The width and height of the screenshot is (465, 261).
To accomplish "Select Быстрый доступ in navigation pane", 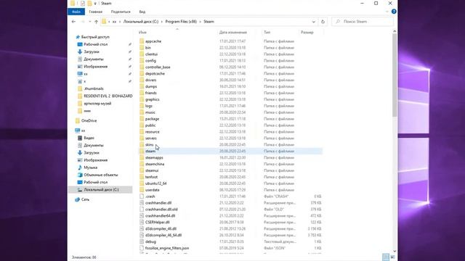I will coord(95,37).
